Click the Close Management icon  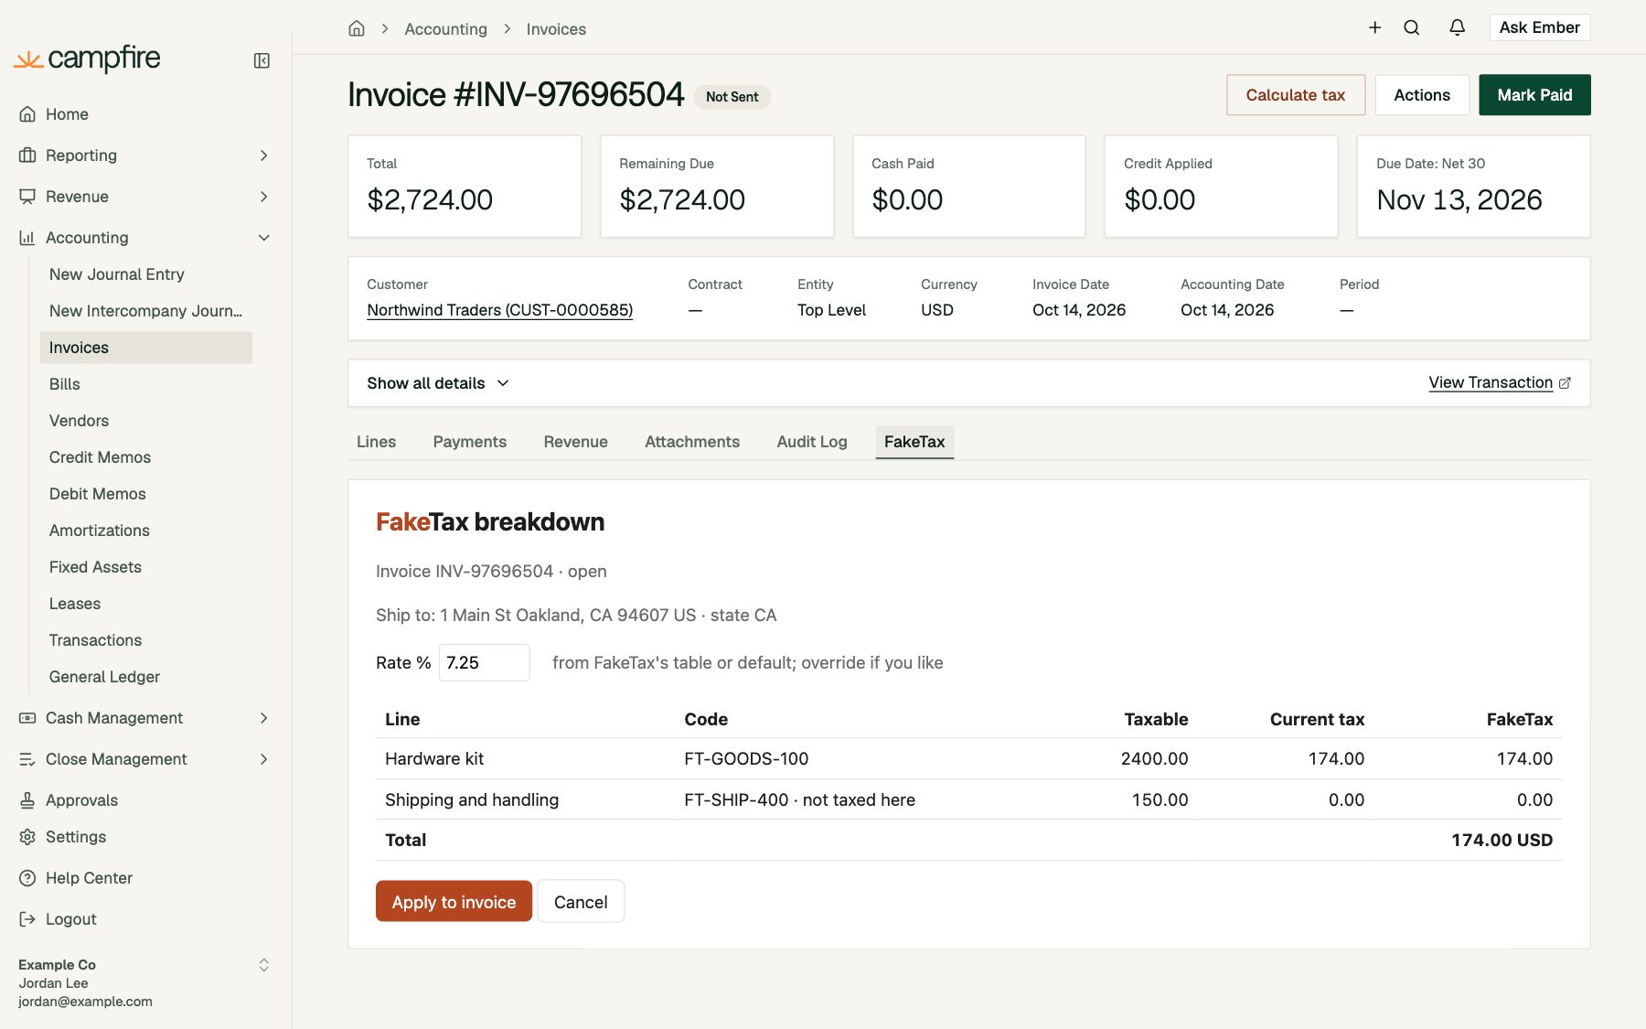coord(27,759)
